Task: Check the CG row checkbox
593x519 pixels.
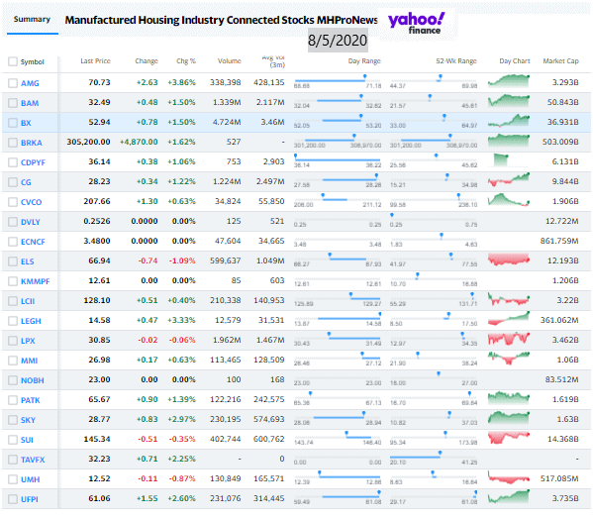Action: coord(13,182)
